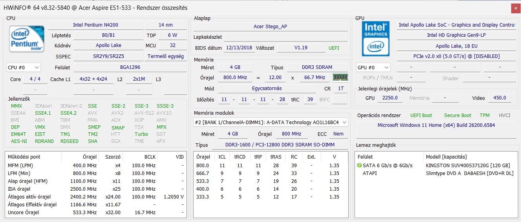Click the Video clock 450.0 value
This screenshot has height=222, width=521.
pyautogui.click(x=500, y=97)
